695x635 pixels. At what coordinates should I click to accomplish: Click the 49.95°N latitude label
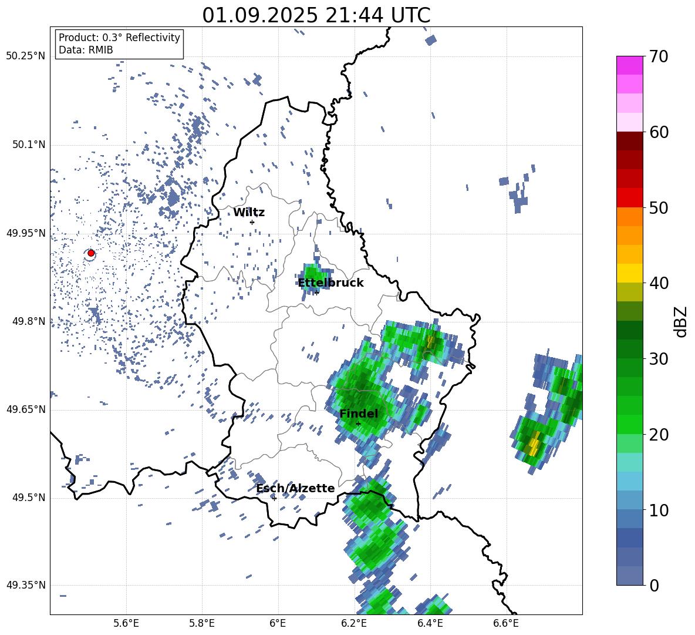[26, 233]
